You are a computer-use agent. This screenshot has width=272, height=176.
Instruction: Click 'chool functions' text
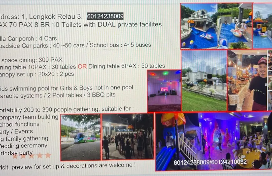[20, 124]
